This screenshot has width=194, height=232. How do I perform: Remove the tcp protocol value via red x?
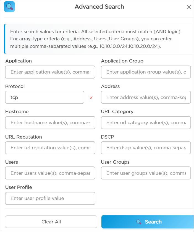pos(91,98)
